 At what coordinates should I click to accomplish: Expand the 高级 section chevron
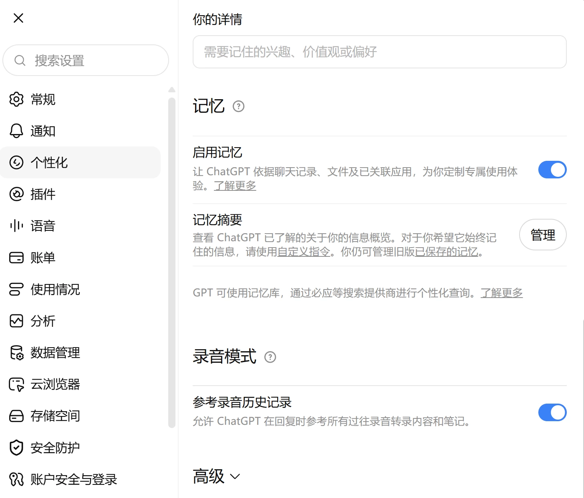235,476
